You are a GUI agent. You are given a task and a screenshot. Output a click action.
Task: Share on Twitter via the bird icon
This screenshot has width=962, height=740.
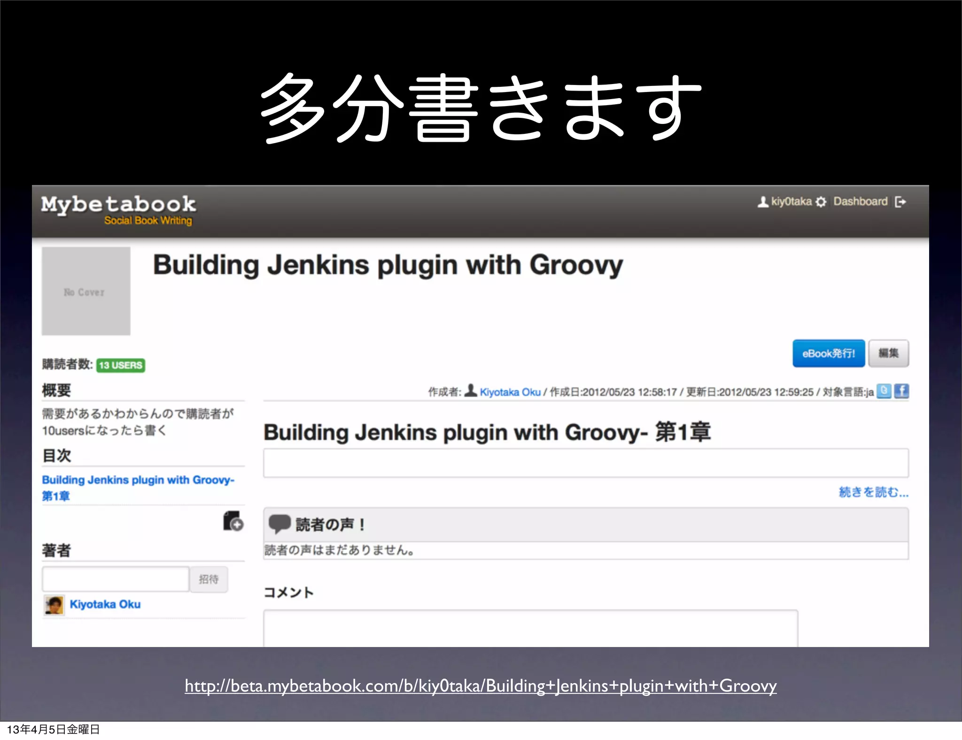click(x=884, y=391)
